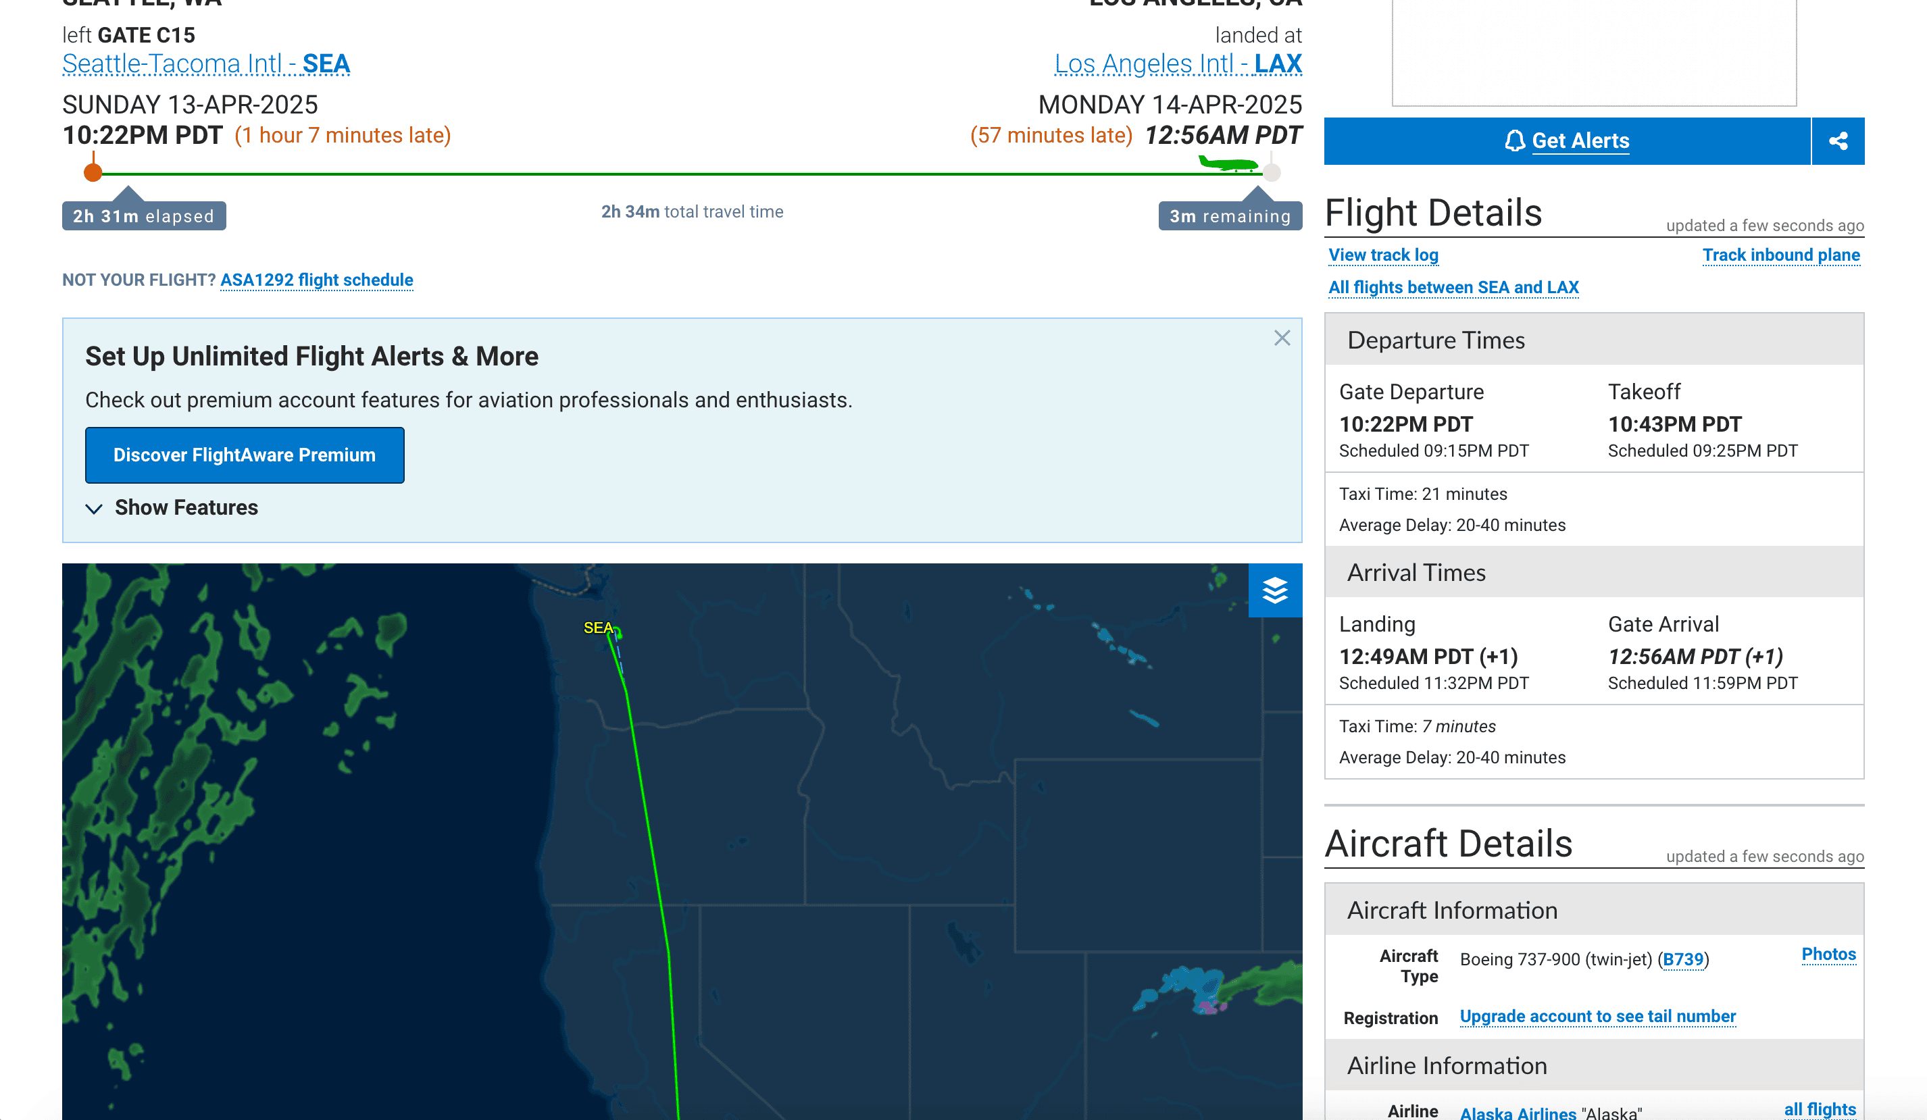Open the ASA1292 flight schedule link

317,280
